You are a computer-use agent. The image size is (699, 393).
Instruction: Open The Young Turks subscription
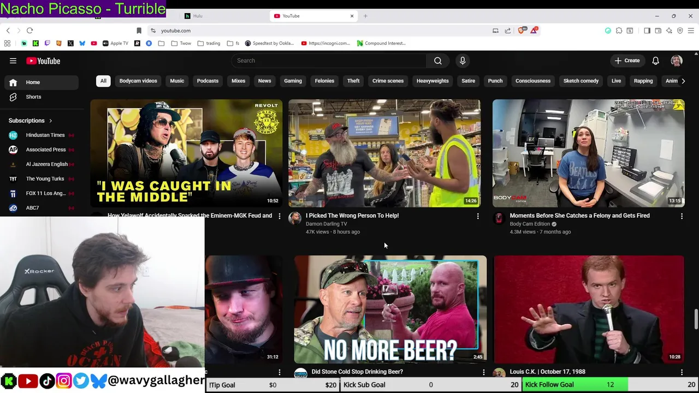pos(41,178)
